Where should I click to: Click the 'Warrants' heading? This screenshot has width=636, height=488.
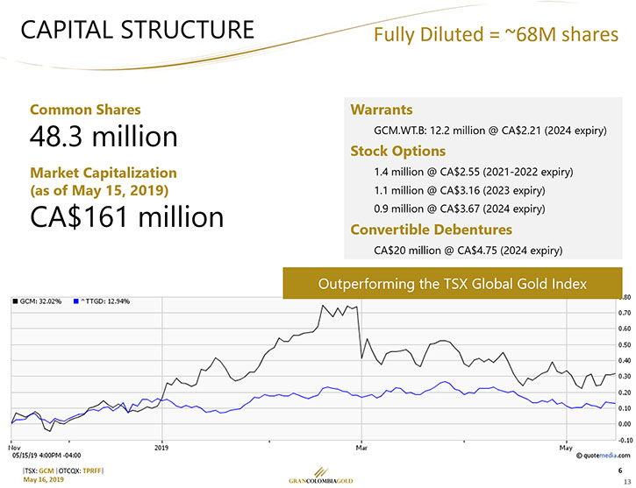(382, 110)
